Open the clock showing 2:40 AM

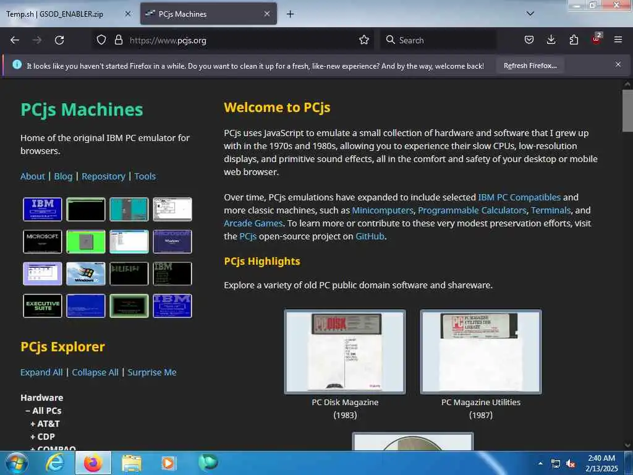tap(601, 463)
